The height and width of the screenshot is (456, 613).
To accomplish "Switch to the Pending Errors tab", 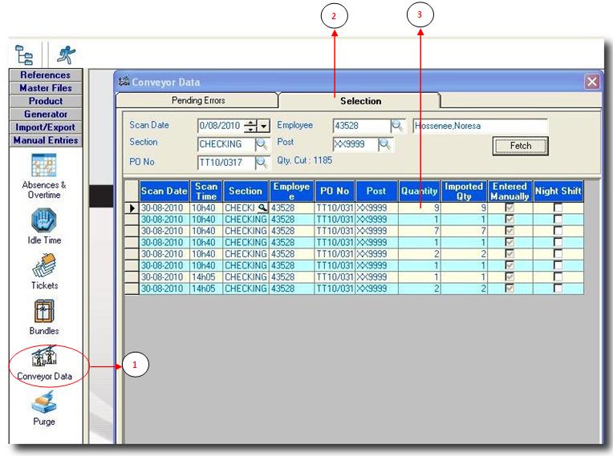I will coord(198,101).
